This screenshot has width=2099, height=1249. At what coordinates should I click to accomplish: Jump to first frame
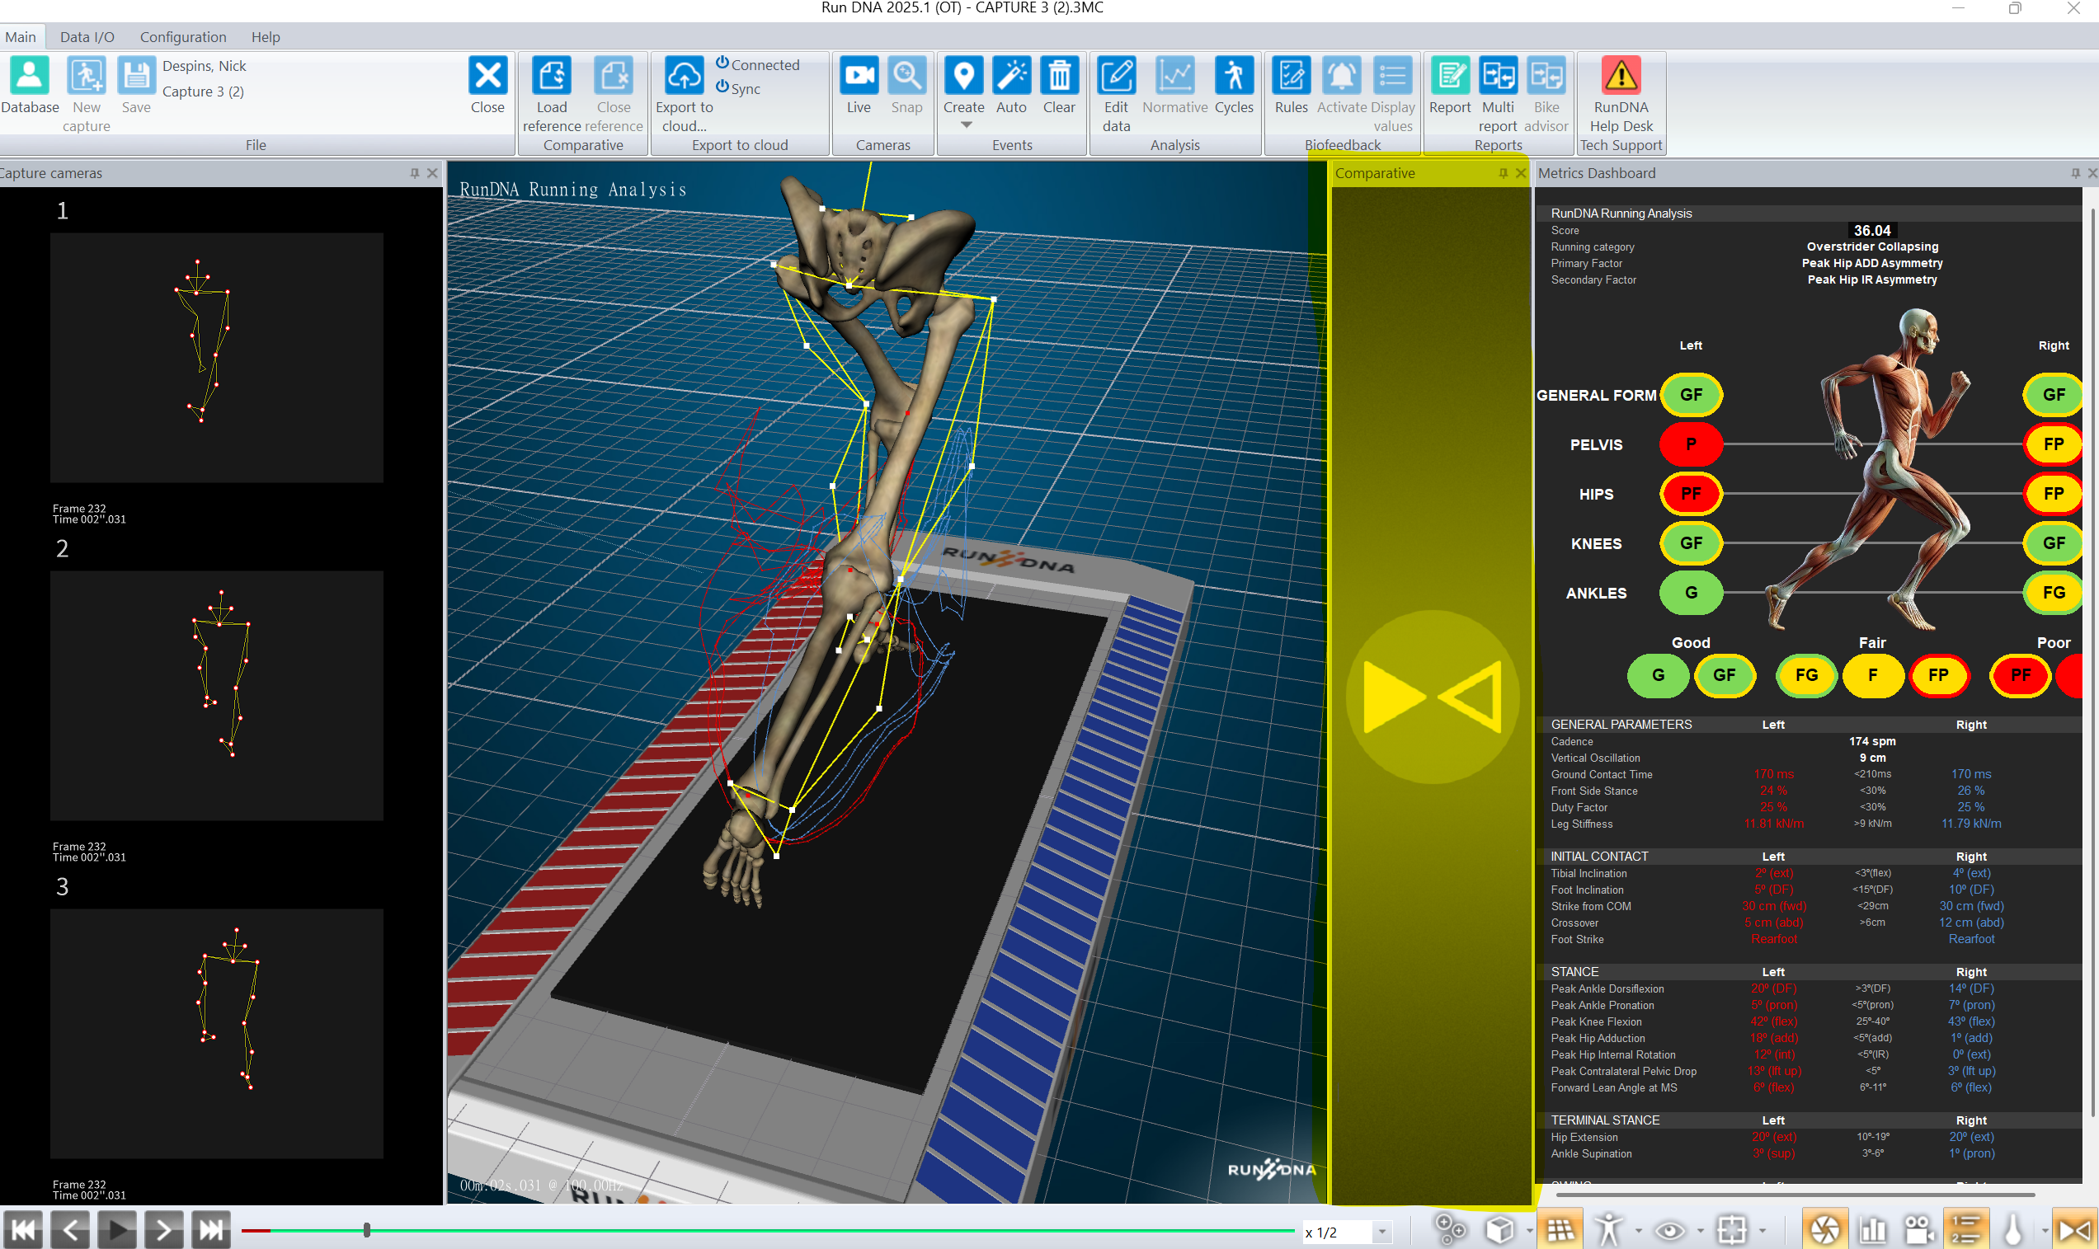coord(23,1231)
